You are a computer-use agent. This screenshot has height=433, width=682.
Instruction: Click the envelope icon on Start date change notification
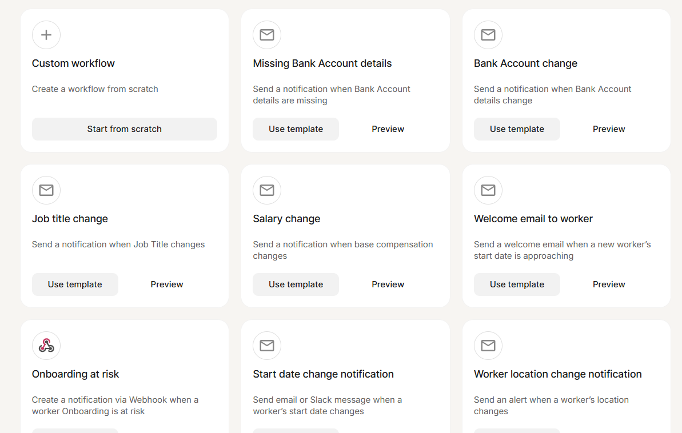pyautogui.click(x=267, y=346)
